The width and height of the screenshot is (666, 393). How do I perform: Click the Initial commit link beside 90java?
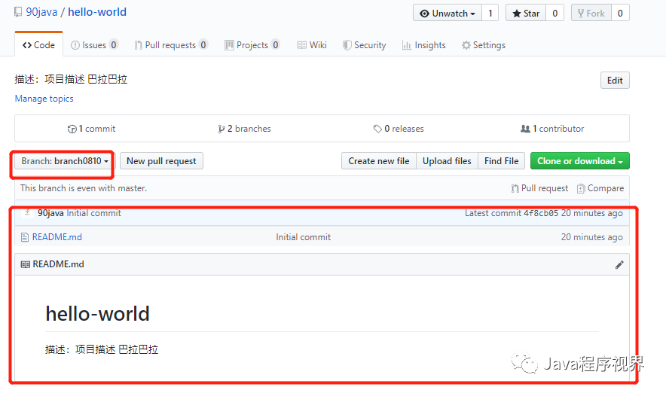pos(94,213)
